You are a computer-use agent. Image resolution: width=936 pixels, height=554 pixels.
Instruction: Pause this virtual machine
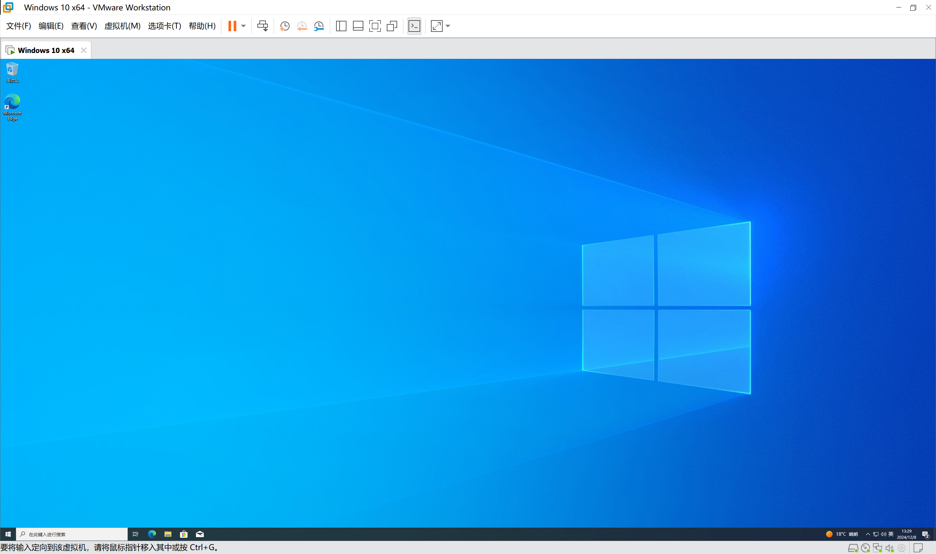click(232, 26)
